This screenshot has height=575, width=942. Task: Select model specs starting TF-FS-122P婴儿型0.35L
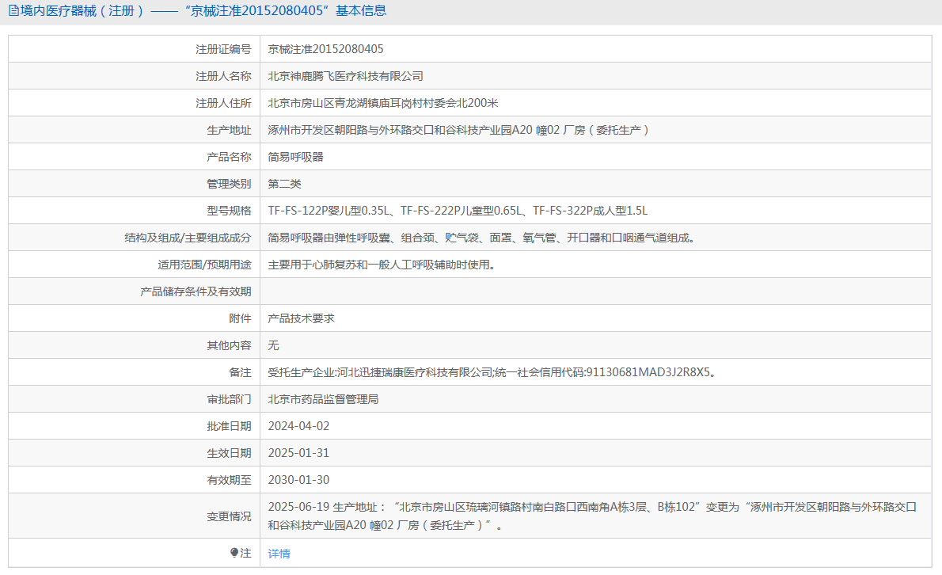point(458,211)
